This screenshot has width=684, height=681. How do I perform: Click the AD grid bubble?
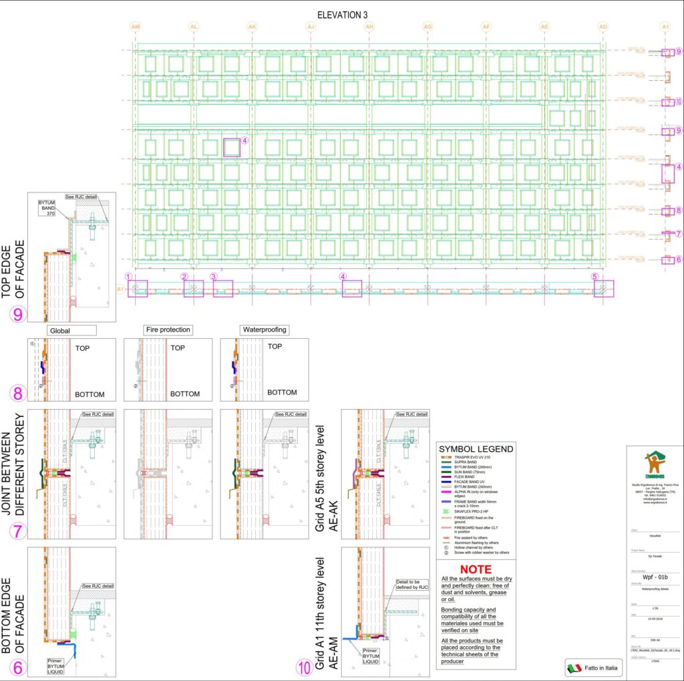coord(603,27)
